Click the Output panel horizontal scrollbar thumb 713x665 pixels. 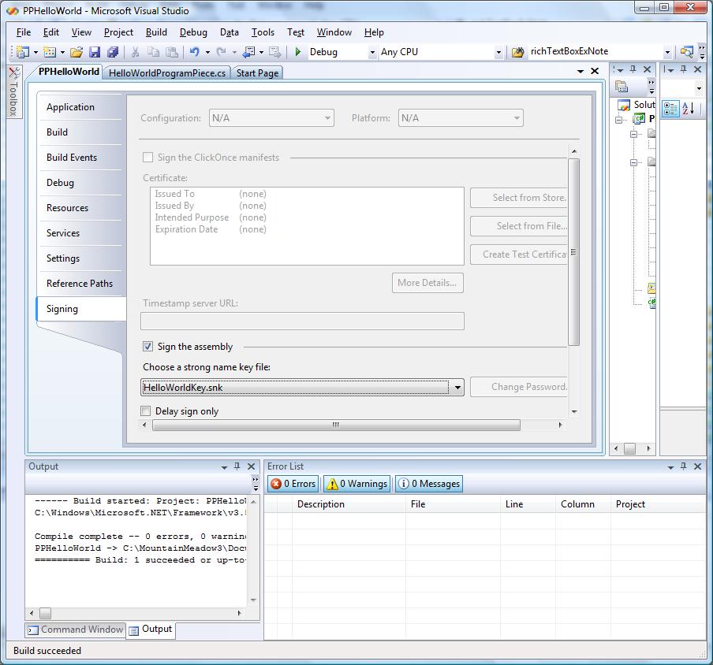(46, 613)
